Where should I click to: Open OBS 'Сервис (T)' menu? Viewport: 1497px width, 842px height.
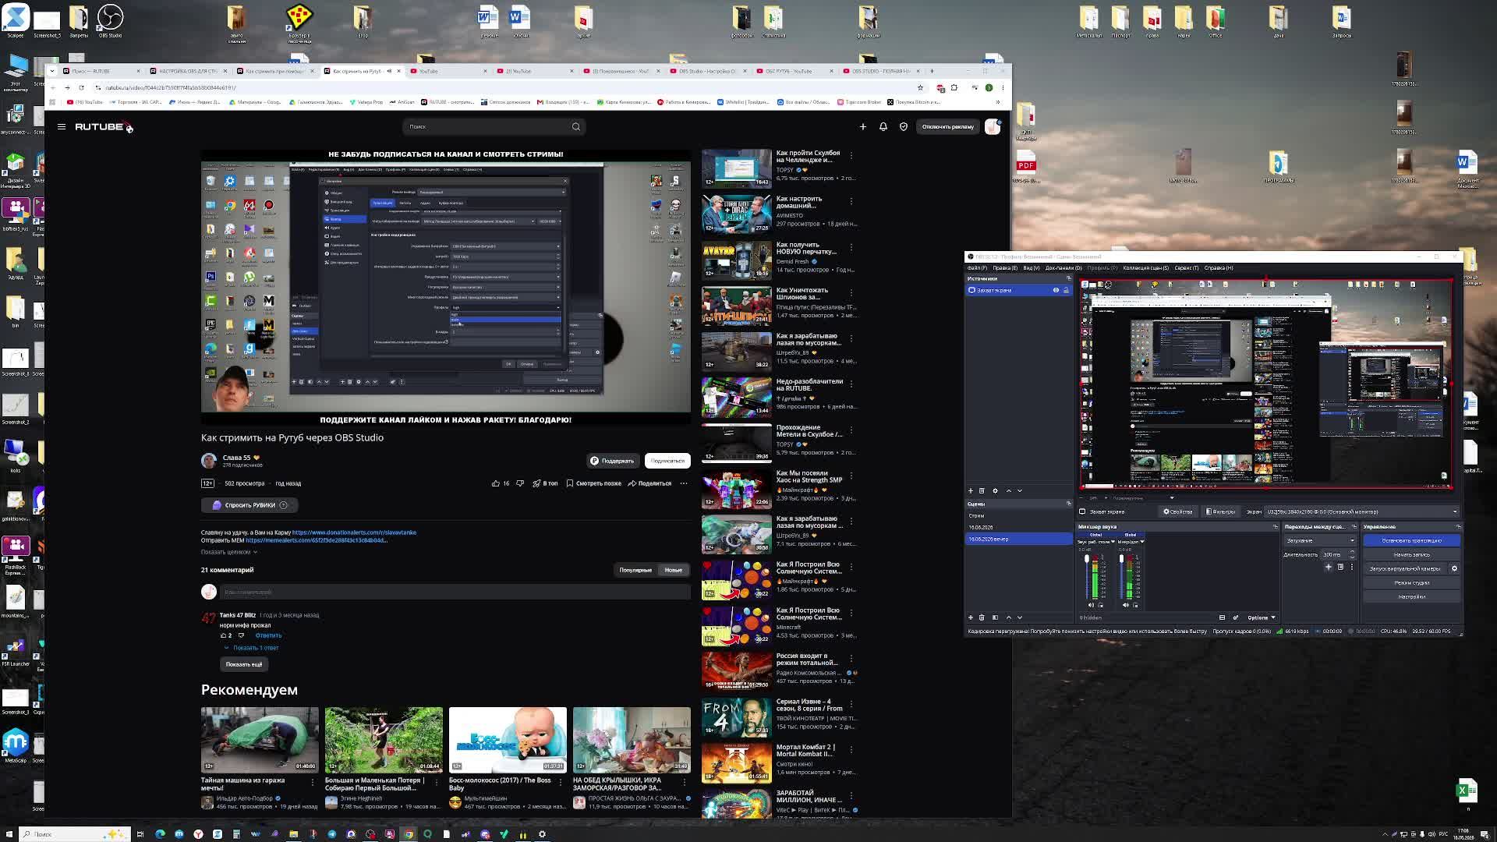tap(1186, 268)
